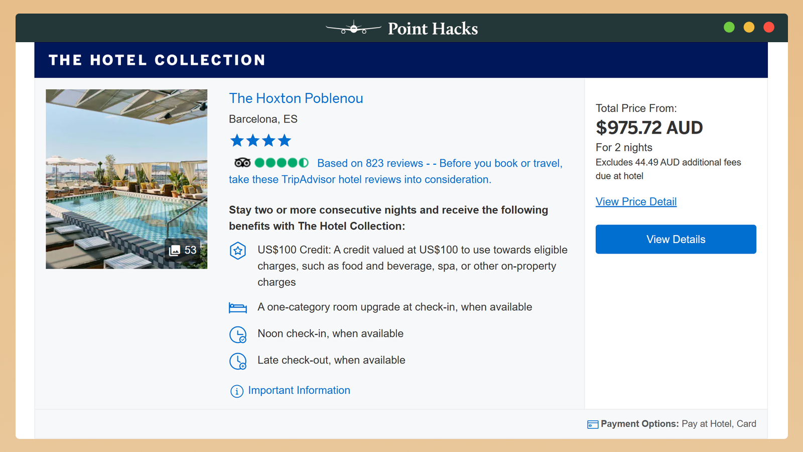This screenshot has width=803, height=452.
Task: Click the green window control dot
Action: click(729, 27)
